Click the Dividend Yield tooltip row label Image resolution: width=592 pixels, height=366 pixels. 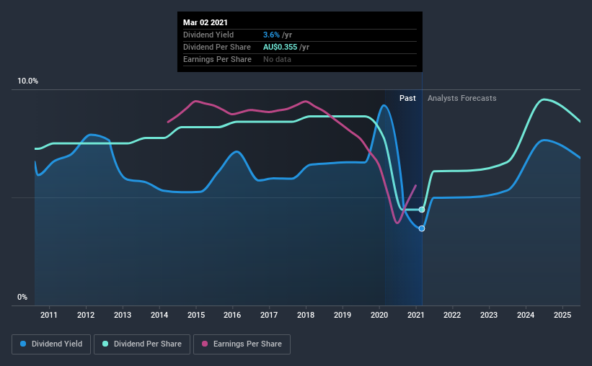(x=208, y=35)
